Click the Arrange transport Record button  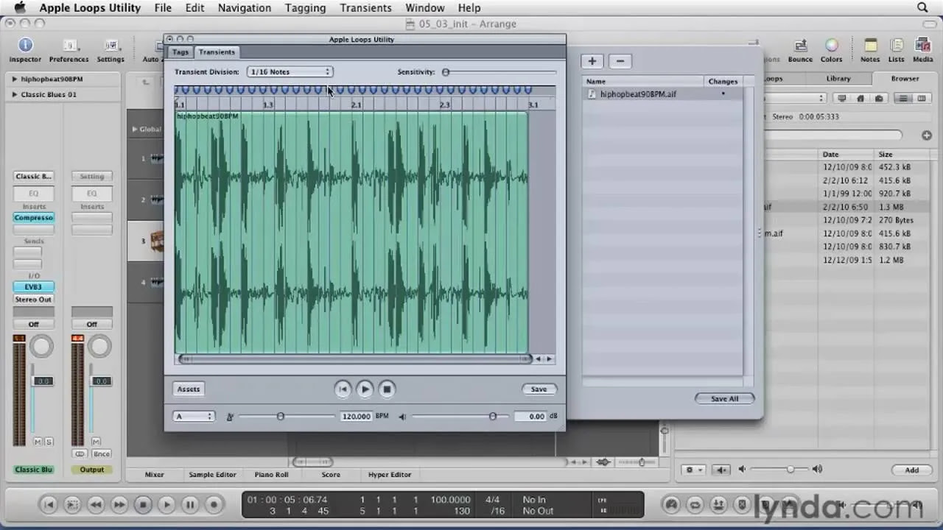tap(214, 504)
